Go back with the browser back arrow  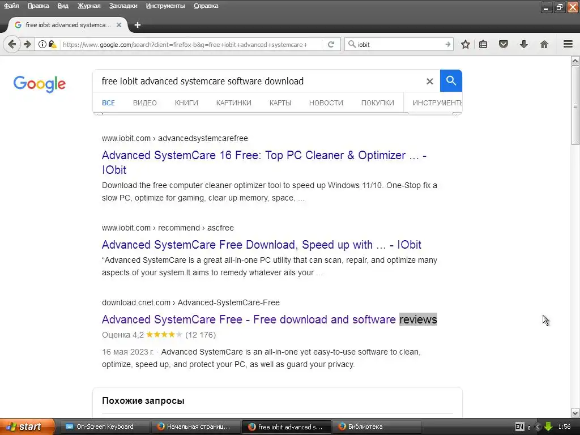click(x=12, y=44)
